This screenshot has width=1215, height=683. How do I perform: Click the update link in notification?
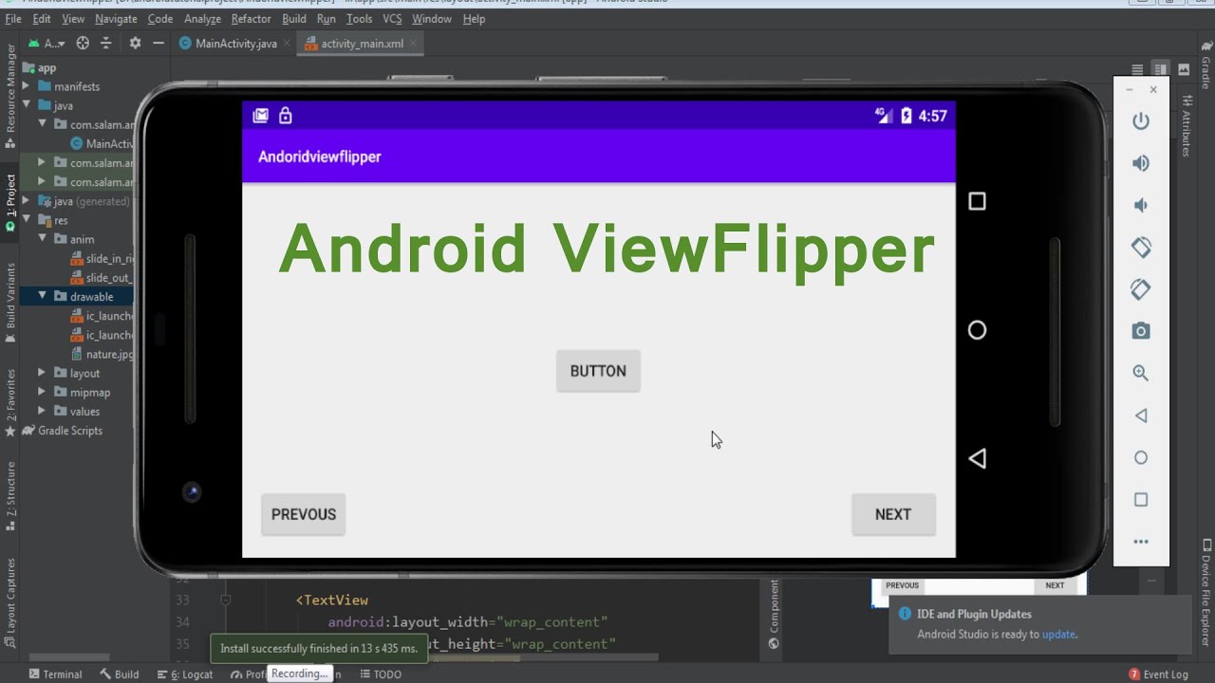point(1058,635)
